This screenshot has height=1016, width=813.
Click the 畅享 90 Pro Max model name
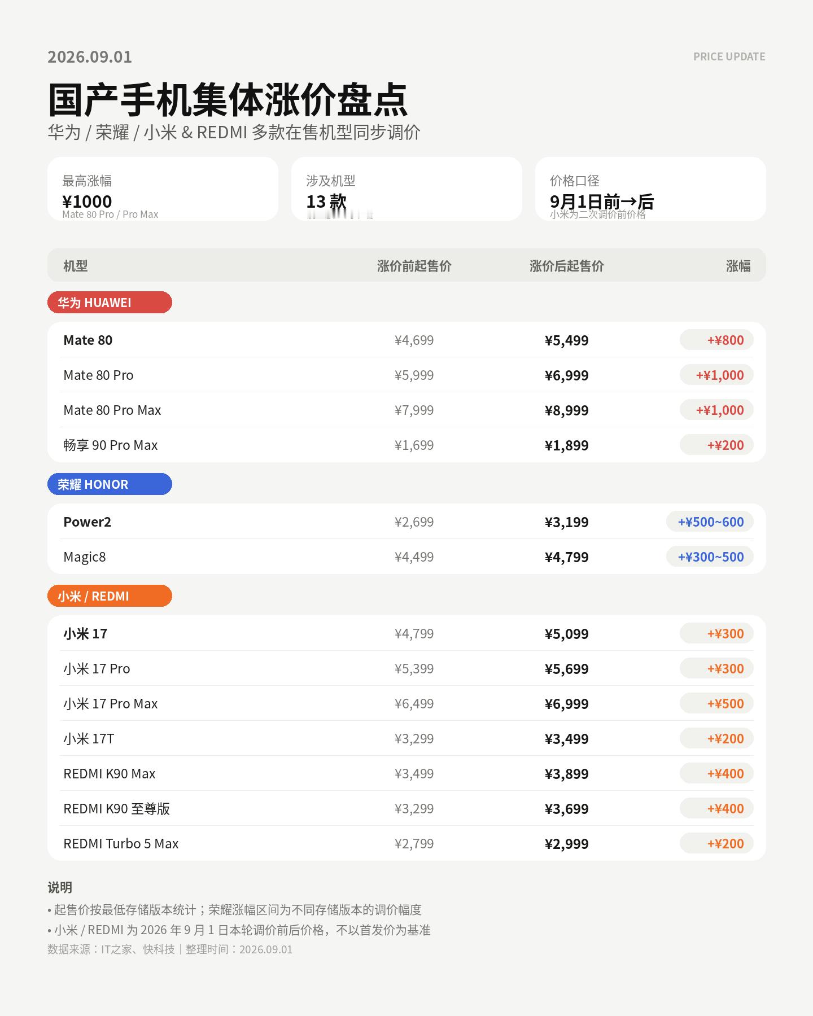click(x=111, y=445)
